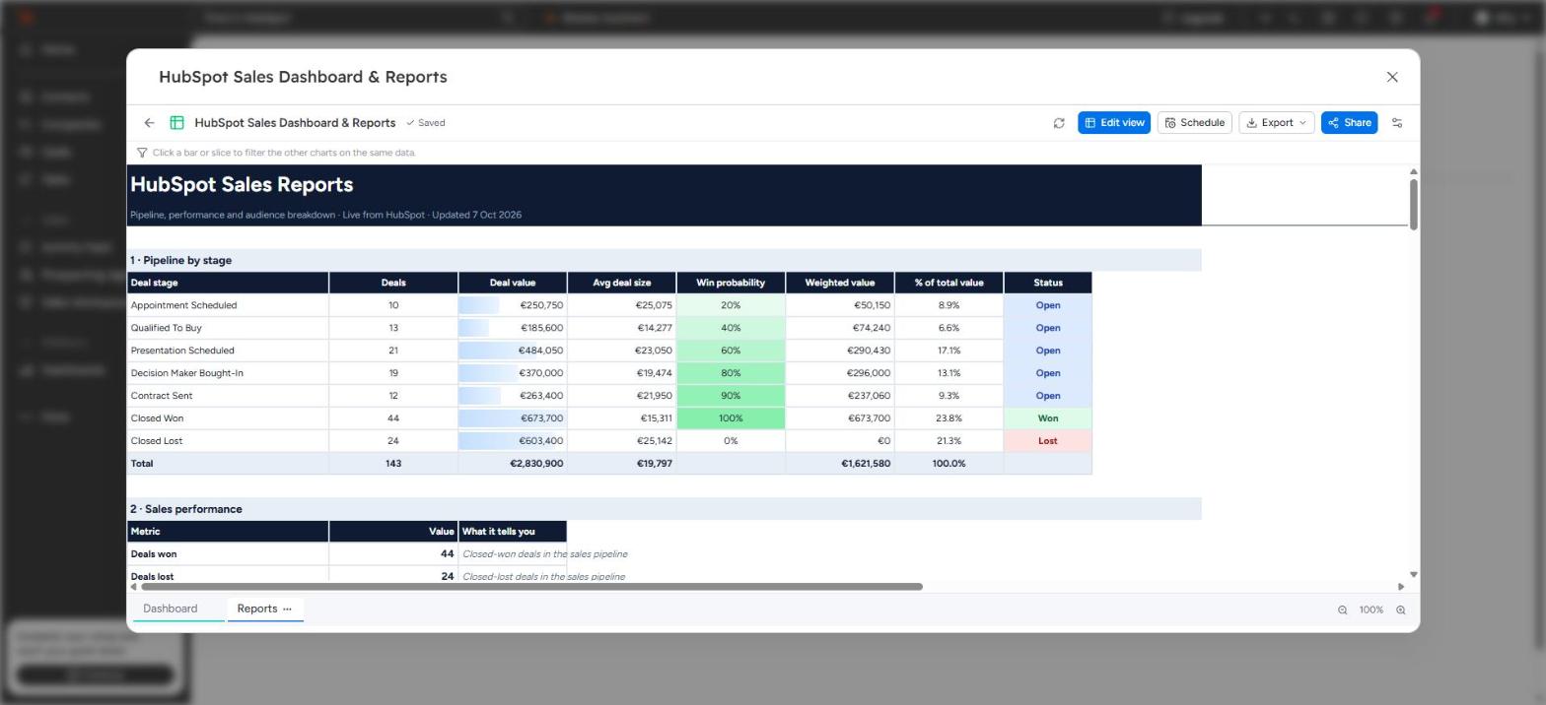Click the Weighted value column header
This screenshot has height=705, width=1546.
[x=840, y=283]
